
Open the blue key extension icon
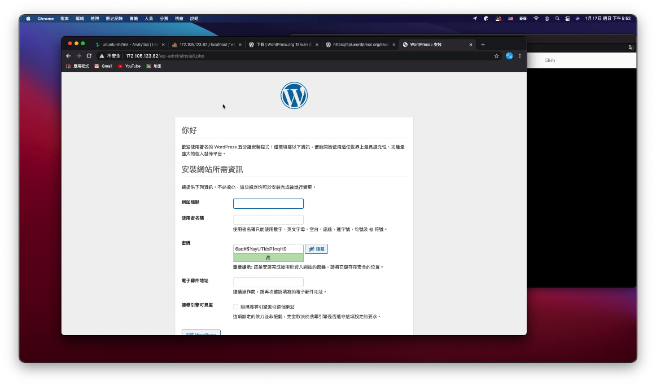click(x=509, y=56)
